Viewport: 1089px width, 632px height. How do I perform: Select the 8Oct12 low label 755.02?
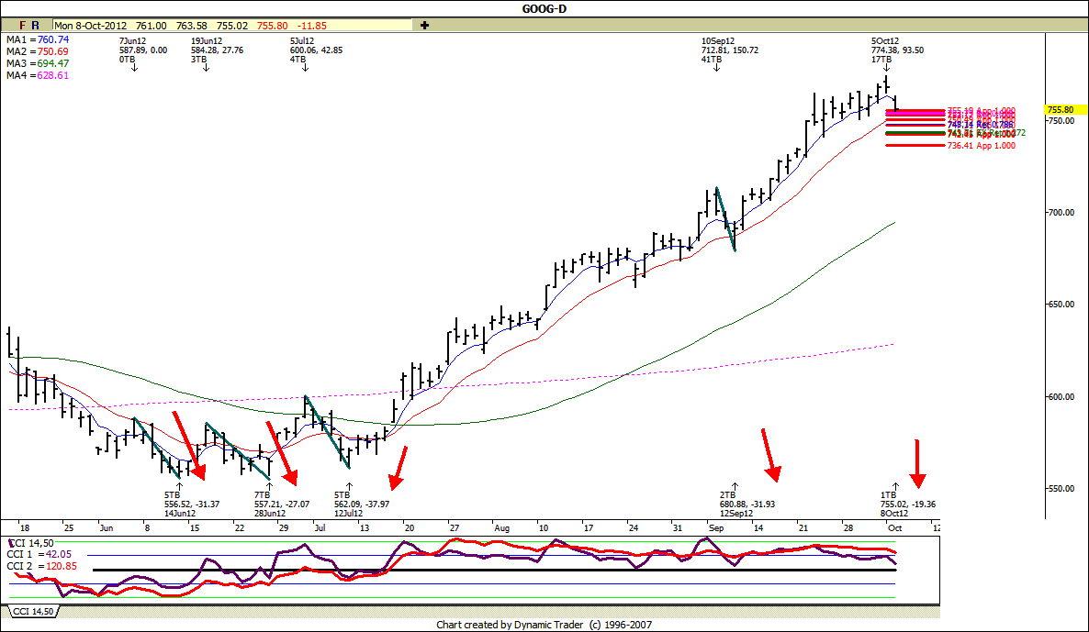(x=908, y=504)
